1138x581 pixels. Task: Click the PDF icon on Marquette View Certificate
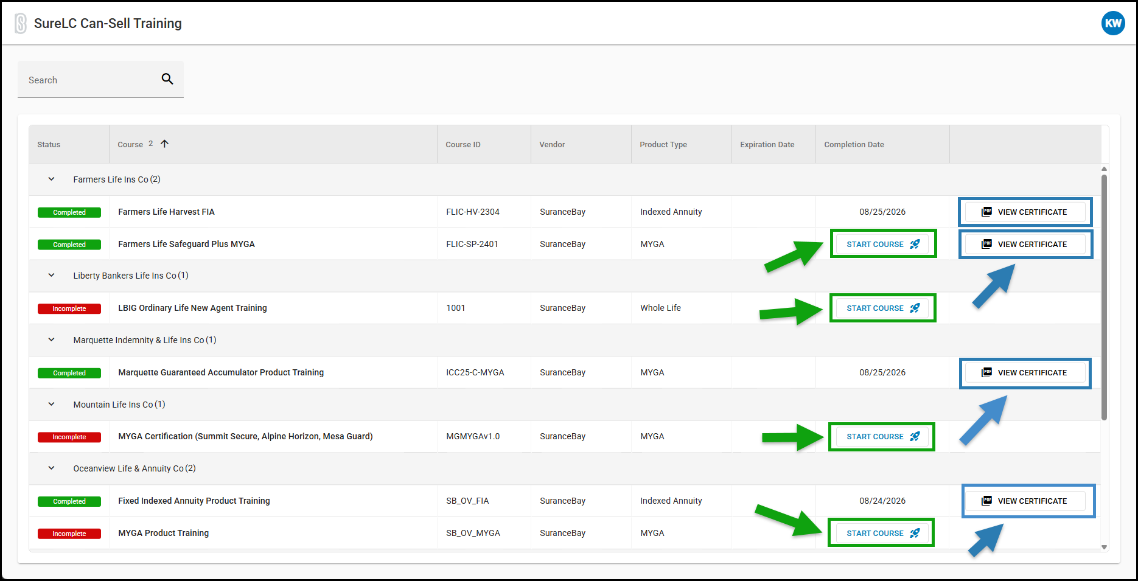click(986, 372)
